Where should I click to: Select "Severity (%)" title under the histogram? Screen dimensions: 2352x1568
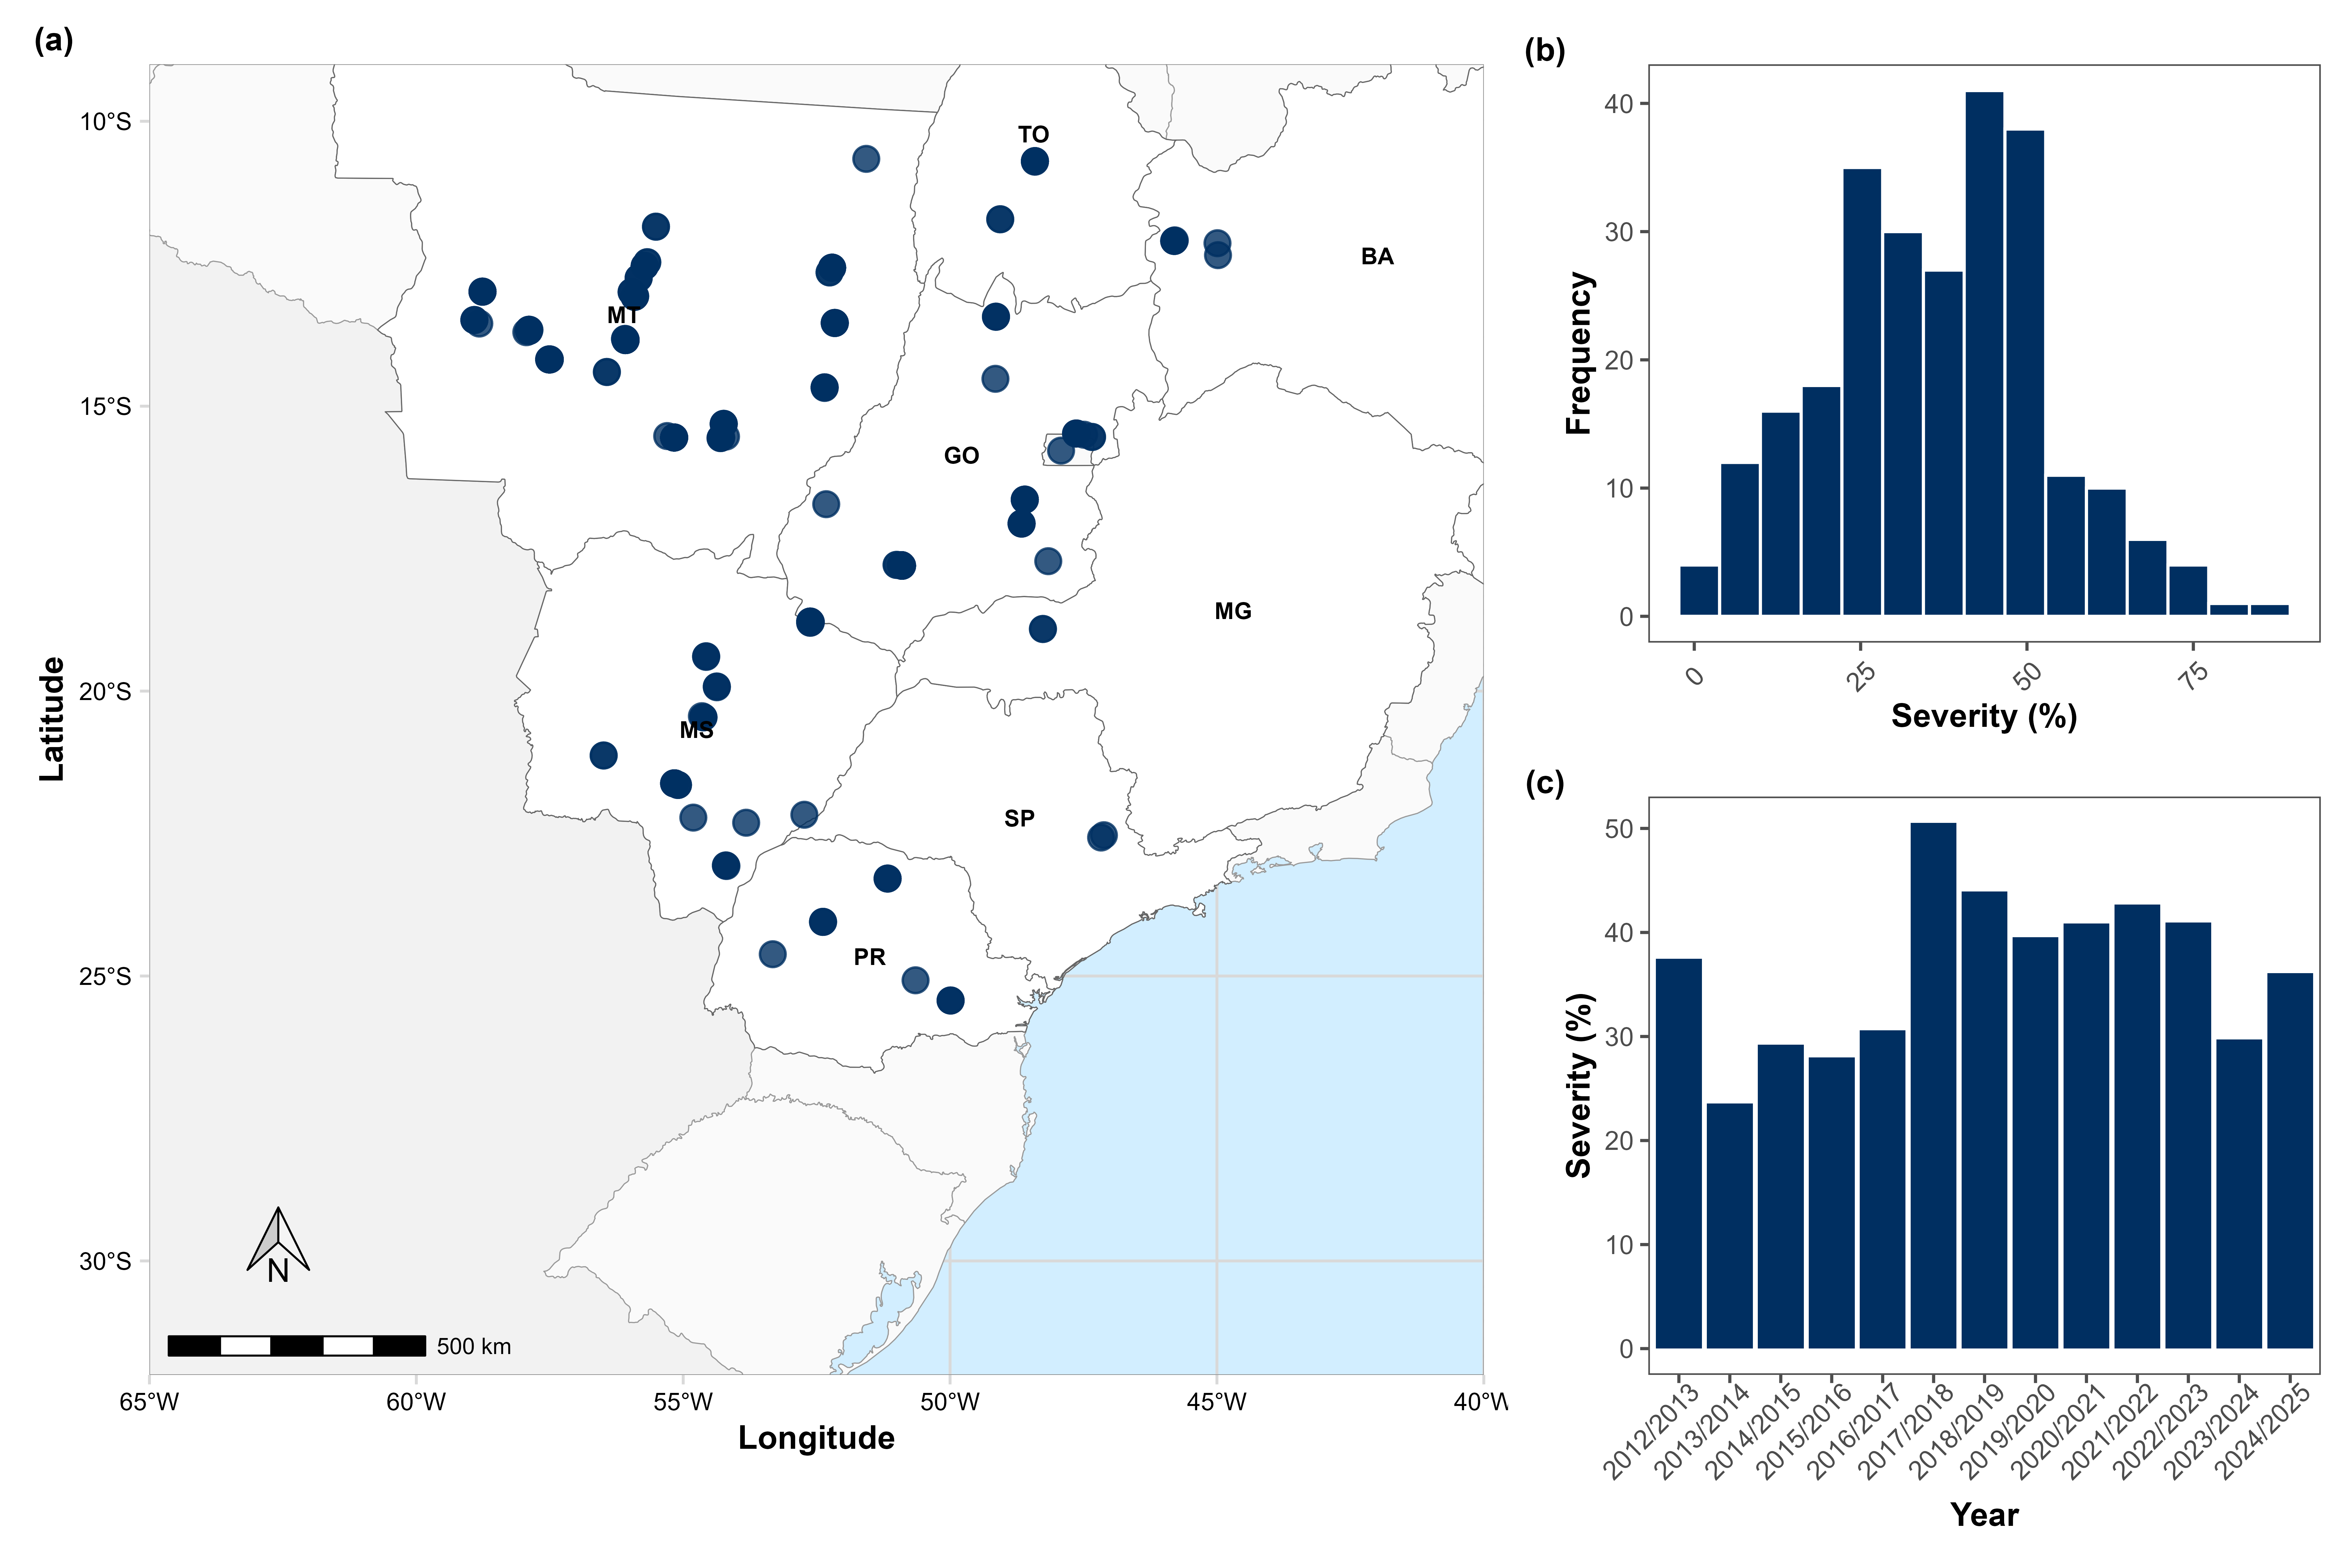(x=1984, y=716)
